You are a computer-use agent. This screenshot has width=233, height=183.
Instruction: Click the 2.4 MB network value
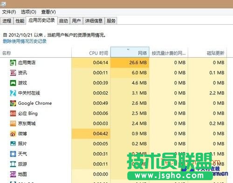139,123
